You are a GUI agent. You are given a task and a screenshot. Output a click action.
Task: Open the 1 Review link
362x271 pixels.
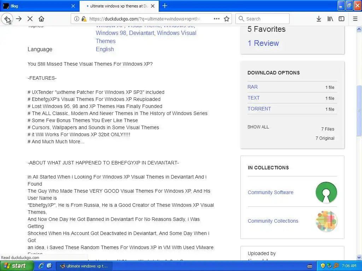(263, 43)
